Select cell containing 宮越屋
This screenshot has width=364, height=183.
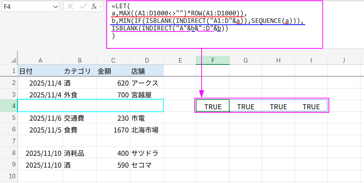coord(147,94)
